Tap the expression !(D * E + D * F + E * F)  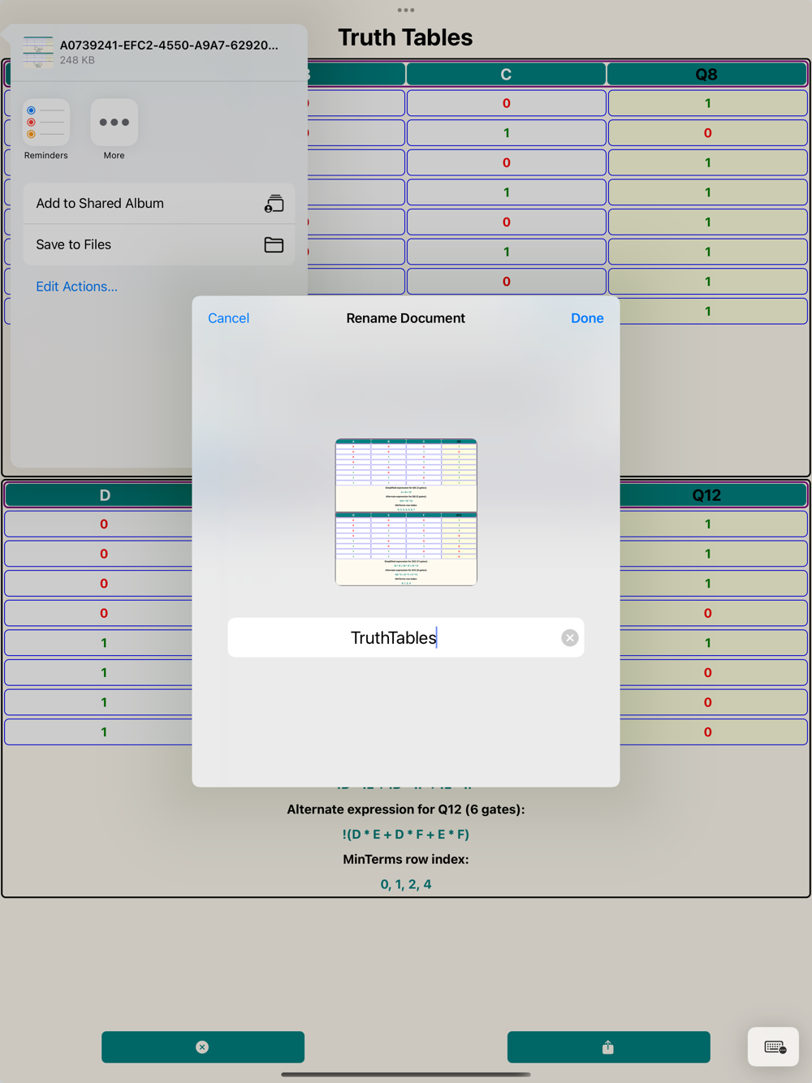406,835
